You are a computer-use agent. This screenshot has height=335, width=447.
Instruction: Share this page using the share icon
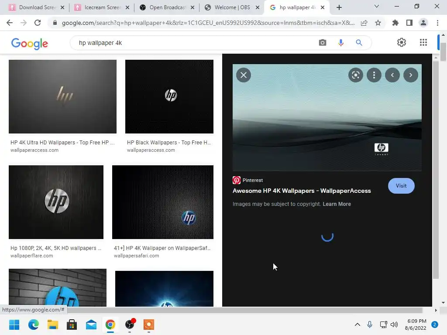(364, 23)
